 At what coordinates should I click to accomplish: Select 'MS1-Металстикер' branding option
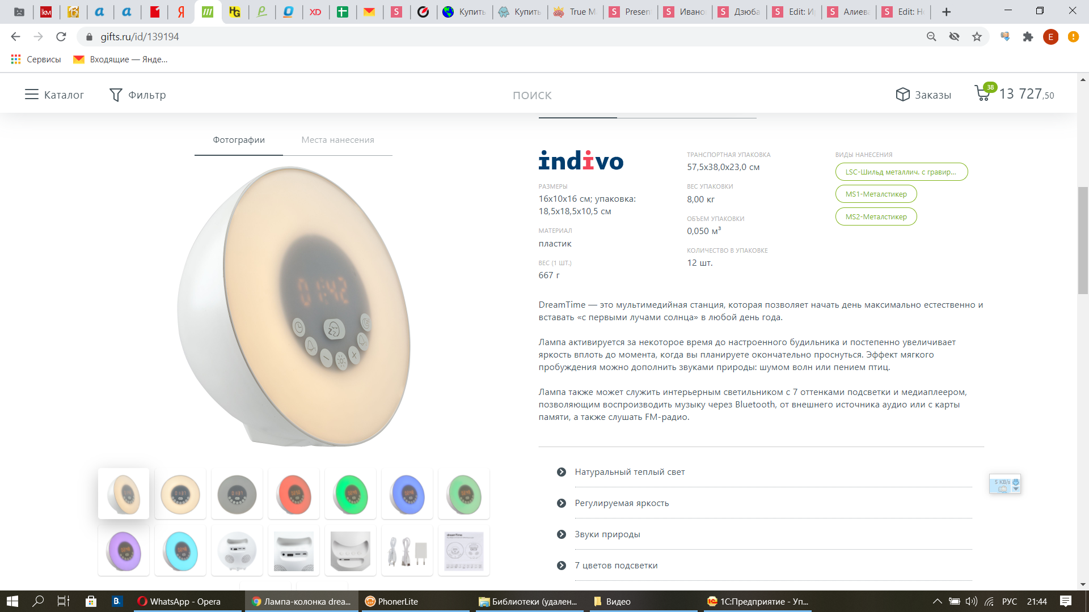tap(876, 194)
